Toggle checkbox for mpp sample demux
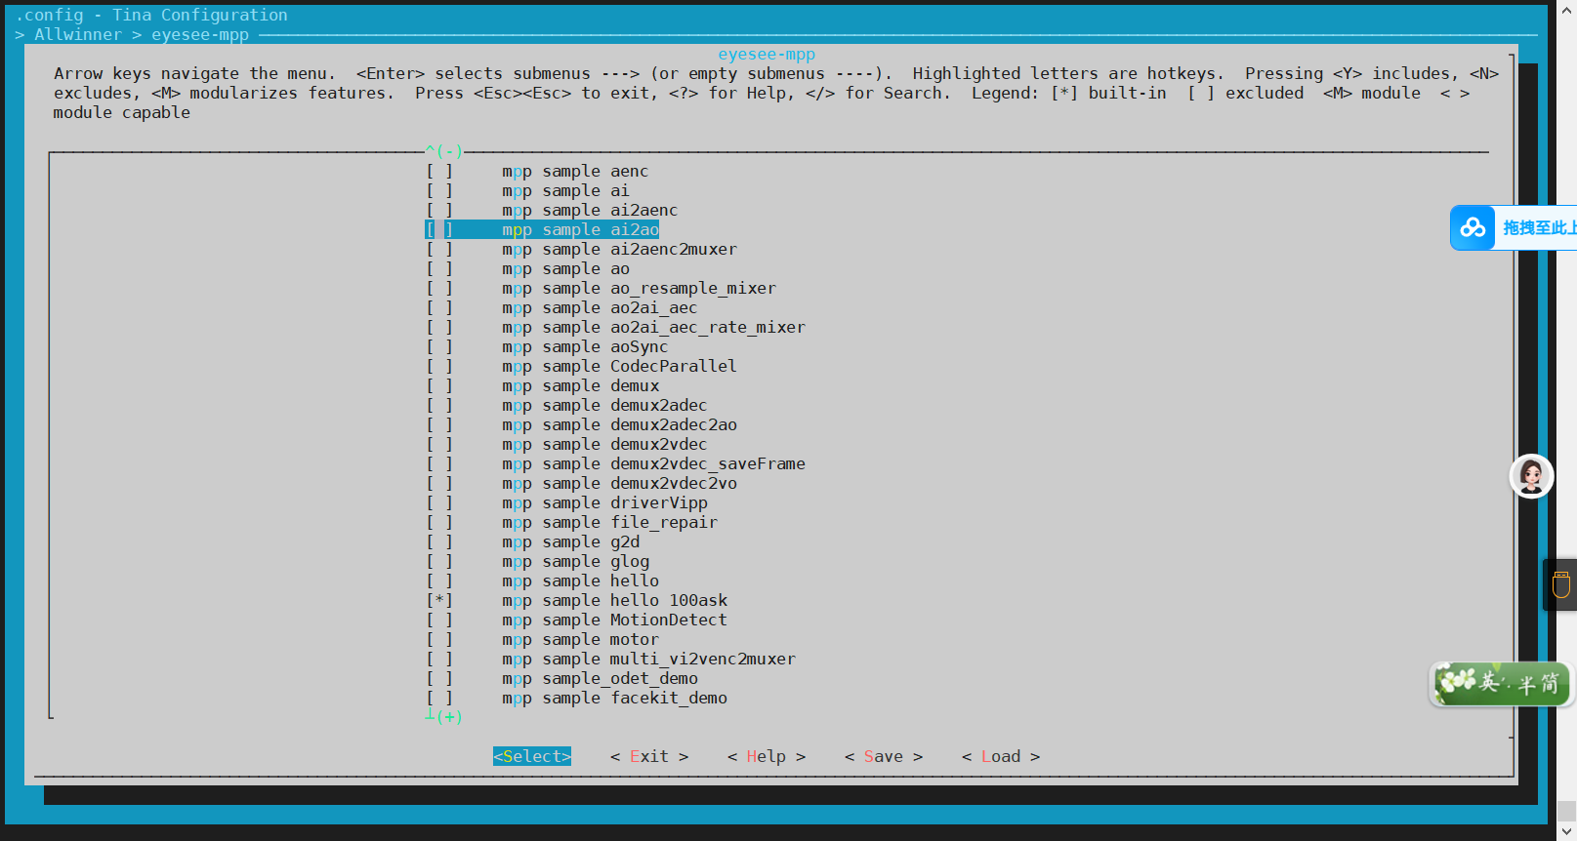1577x841 pixels. (439, 386)
